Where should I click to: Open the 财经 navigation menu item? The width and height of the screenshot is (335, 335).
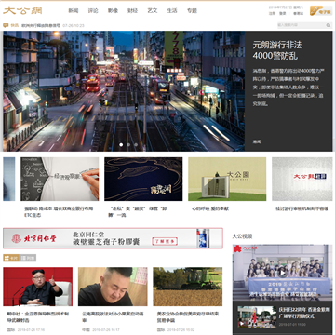coord(132,11)
